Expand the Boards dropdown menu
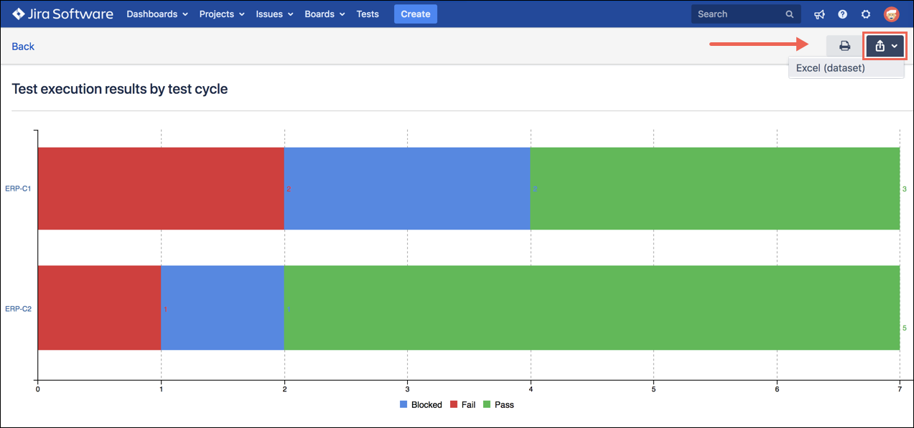914x428 pixels. [x=325, y=14]
